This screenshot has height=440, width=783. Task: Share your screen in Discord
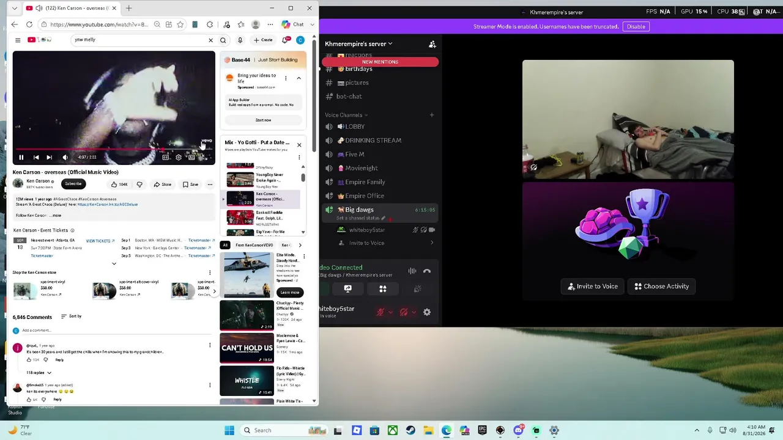[x=348, y=288]
